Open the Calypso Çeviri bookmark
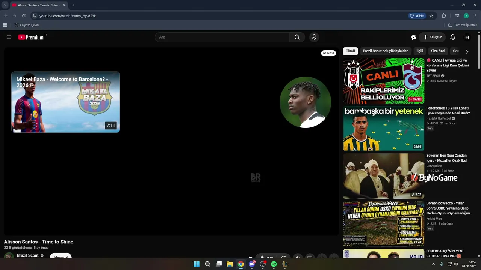This screenshot has height=270, width=481. pyautogui.click(x=26, y=25)
